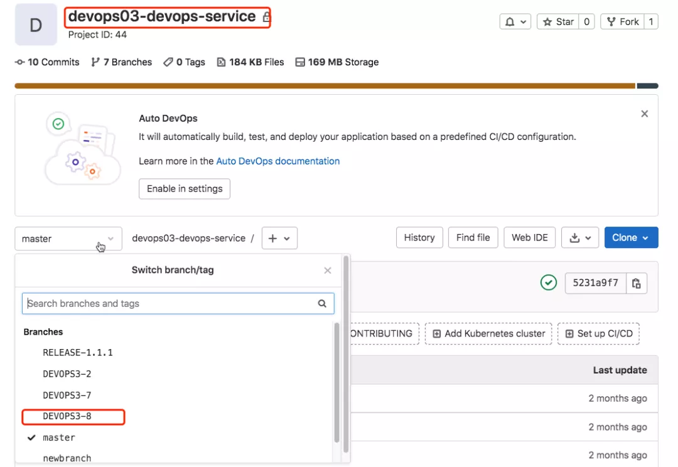Open the passed pipeline status icon
This screenshot has width=678, height=467.
(x=548, y=283)
